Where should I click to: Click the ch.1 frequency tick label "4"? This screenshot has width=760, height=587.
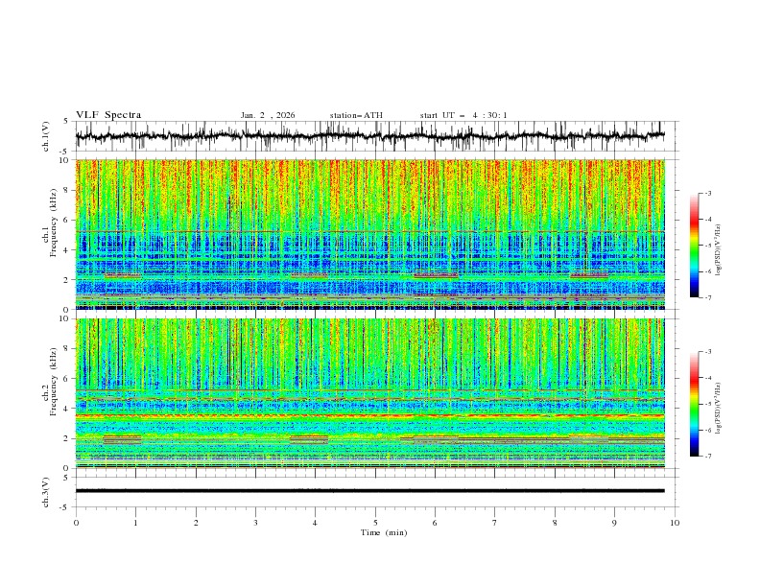click(x=68, y=250)
